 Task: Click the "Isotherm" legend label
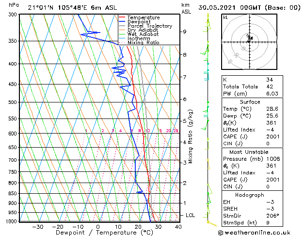pyautogui.click(x=139, y=38)
